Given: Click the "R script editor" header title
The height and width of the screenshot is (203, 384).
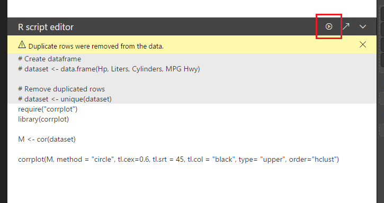Looking at the screenshot, I should click(46, 27).
